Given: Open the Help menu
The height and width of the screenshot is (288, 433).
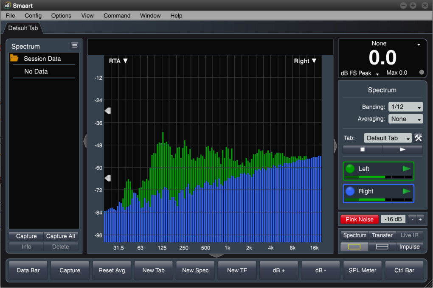Looking at the screenshot, I should pyautogui.click(x=176, y=16).
